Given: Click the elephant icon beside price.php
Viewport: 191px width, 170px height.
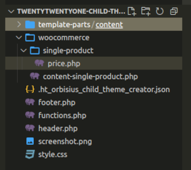Looking at the screenshot, I should (x=39, y=63).
